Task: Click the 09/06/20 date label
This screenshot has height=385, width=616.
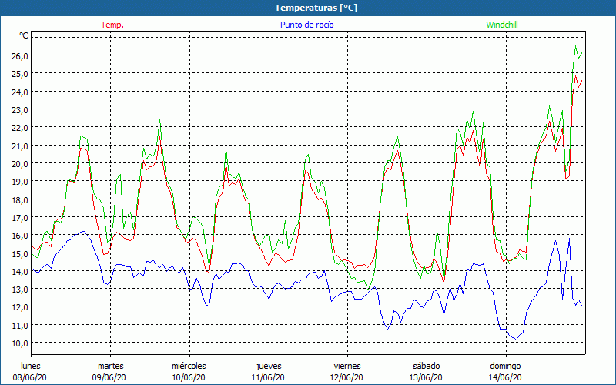Action: (109, 377)
